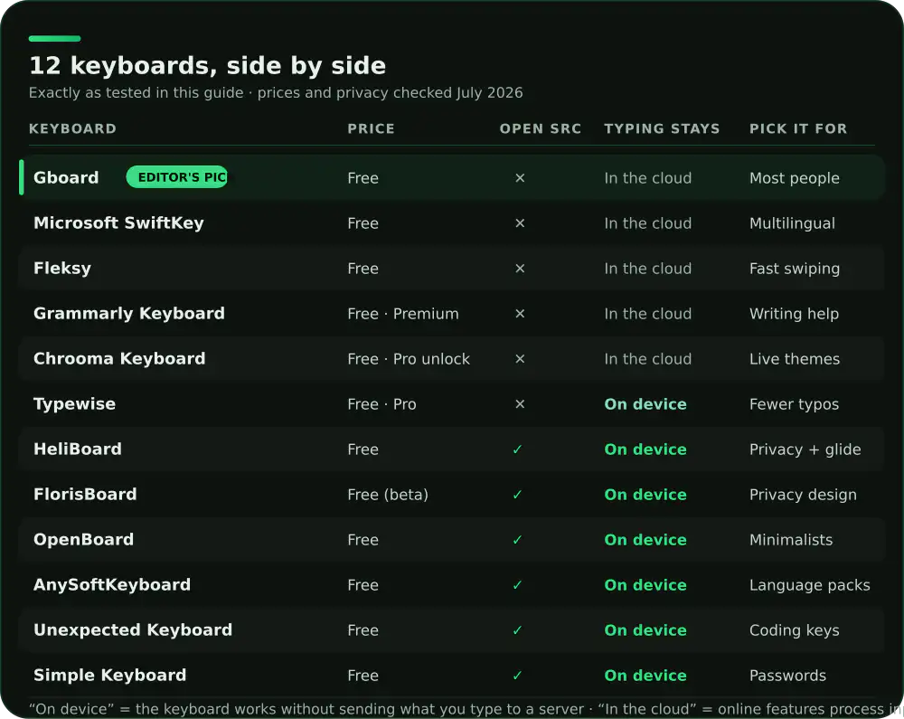Screen dimensions: 904x719
Task: Select the Chrooma Keyboard name
Action: pyautogui.click(x=119, y=359)
